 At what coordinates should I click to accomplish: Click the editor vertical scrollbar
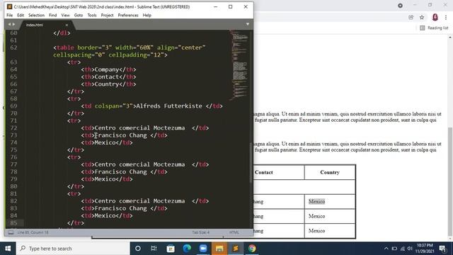[251, 162]
